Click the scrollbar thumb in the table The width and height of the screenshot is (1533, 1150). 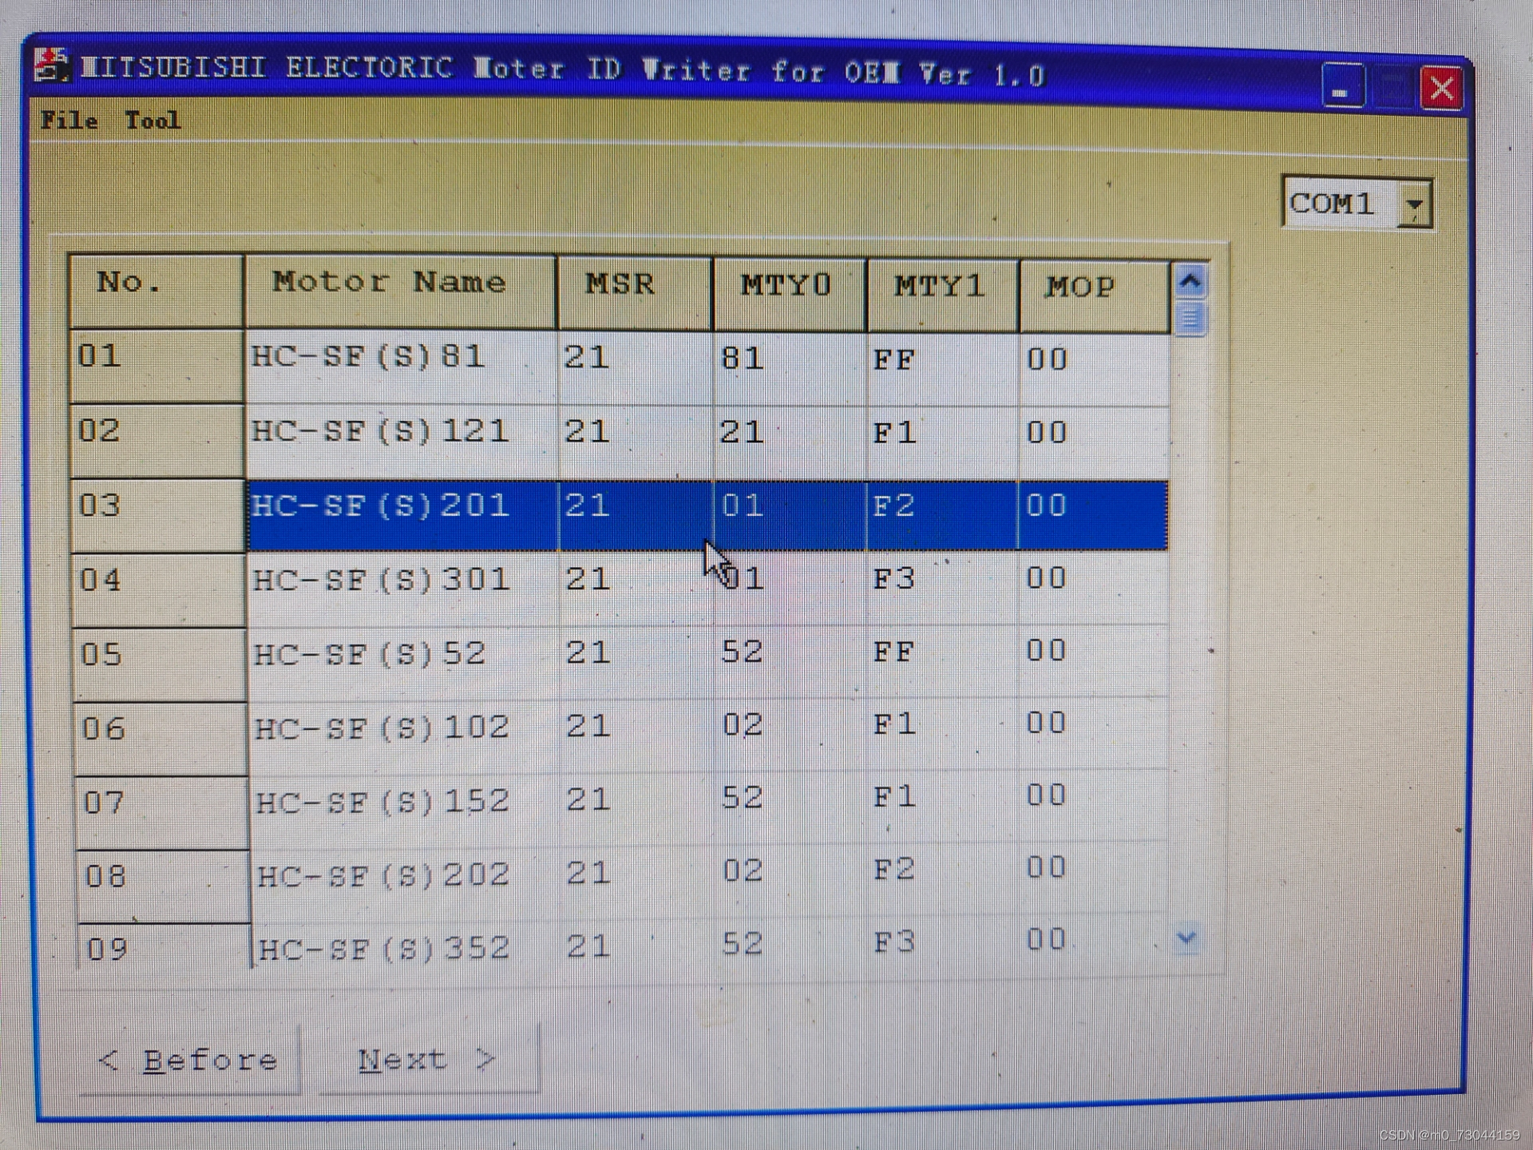(x=1190, y=318)
